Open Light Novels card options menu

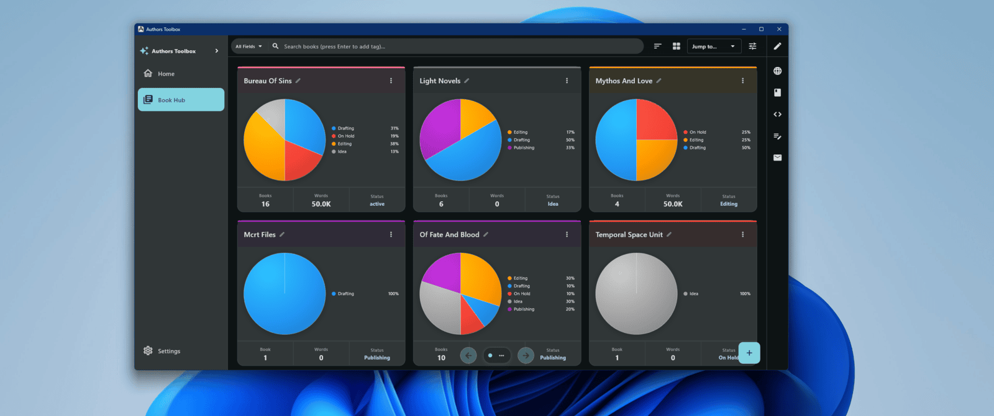[567, 81]
